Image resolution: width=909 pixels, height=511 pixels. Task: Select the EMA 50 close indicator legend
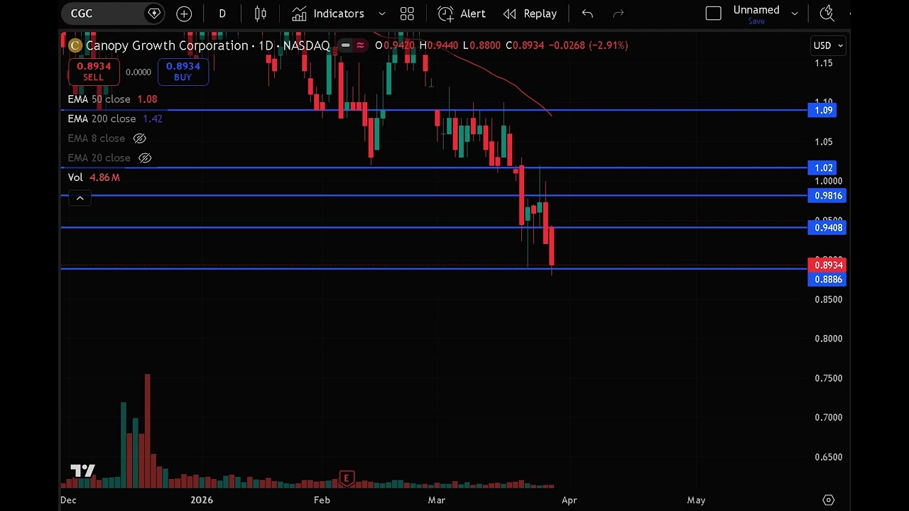click(112, 99)
